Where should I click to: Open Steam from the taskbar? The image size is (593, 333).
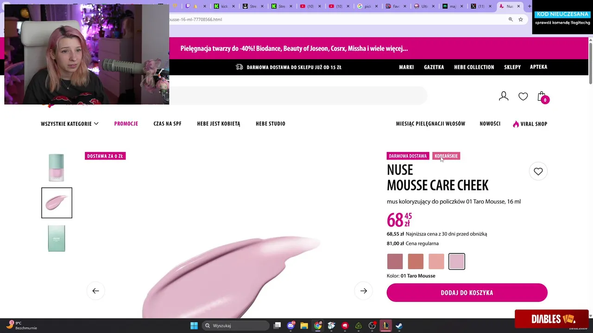(x=399, y=326)
